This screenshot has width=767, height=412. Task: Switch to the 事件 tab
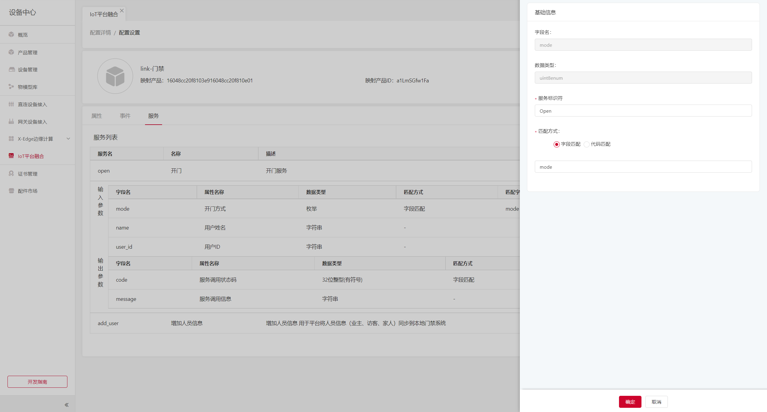125,116
